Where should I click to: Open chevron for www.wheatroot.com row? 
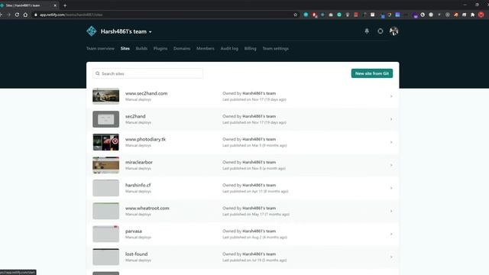pyautogui.click(x=391, y=211)
